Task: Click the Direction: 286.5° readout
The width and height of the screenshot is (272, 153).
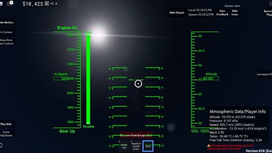Action: coord(232,6)
